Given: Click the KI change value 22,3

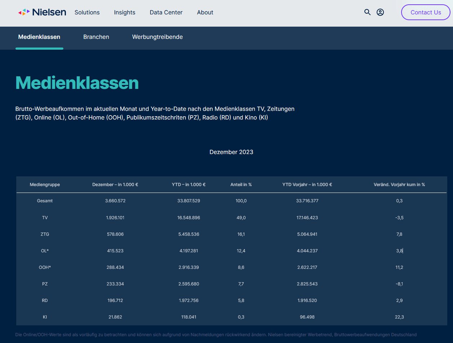Looking at the screenshot, I should [x=399, y=317].
